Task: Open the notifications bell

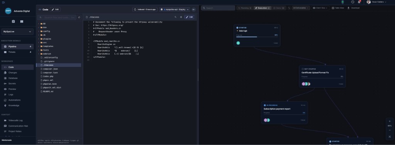Action: pos(359,2)
